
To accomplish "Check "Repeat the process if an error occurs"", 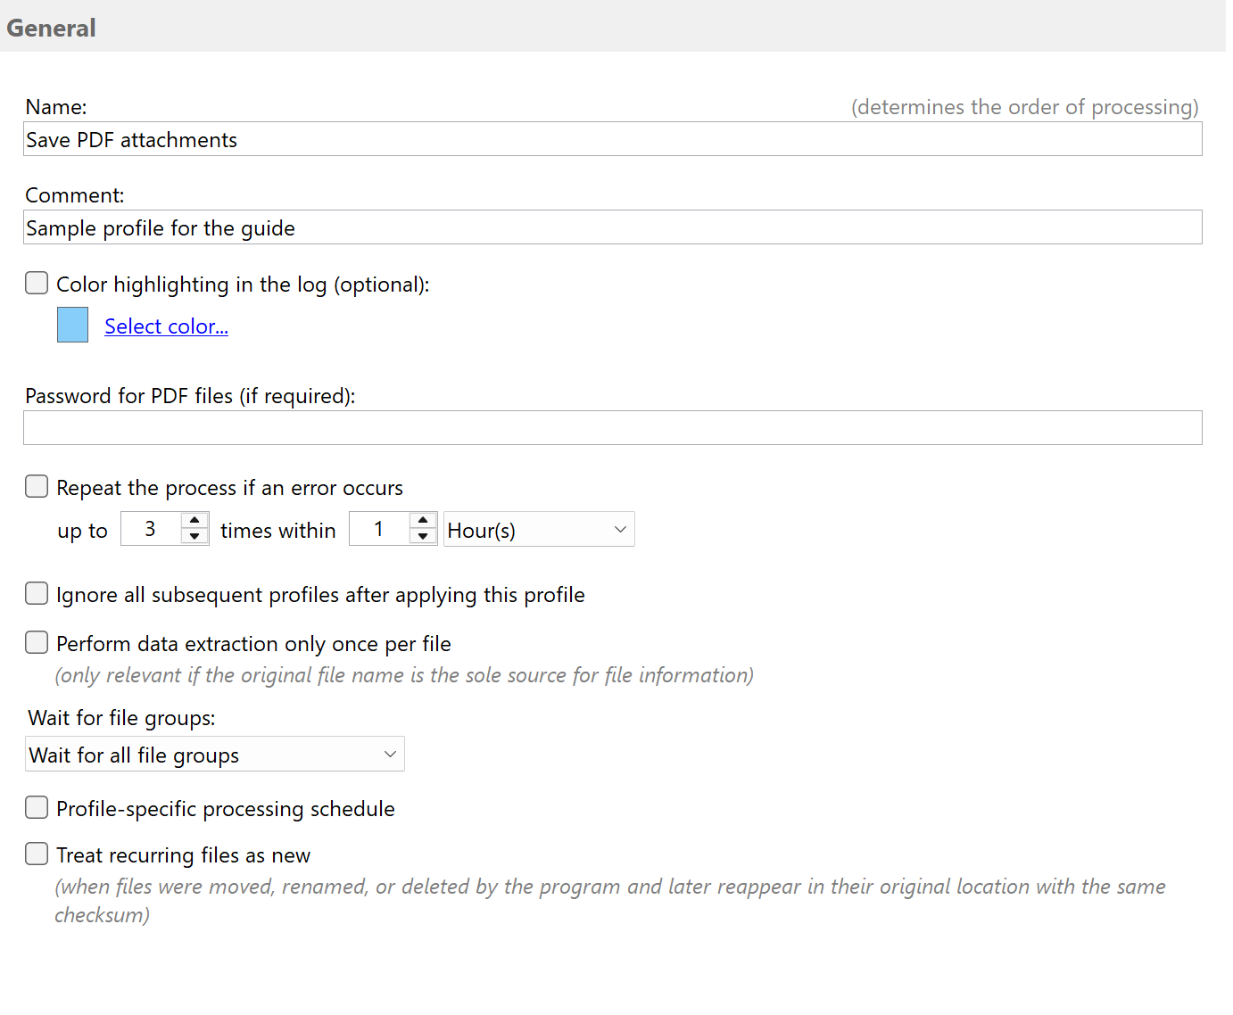I will click(37, 486).
